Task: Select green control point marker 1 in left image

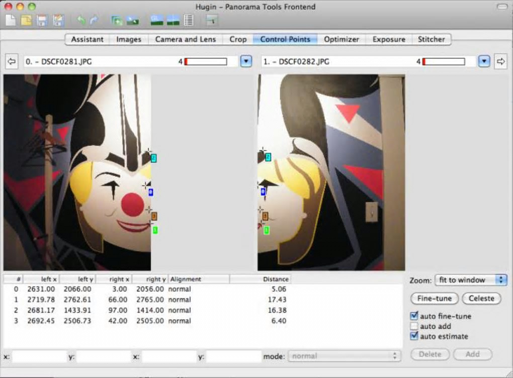Action: [155, 230]
